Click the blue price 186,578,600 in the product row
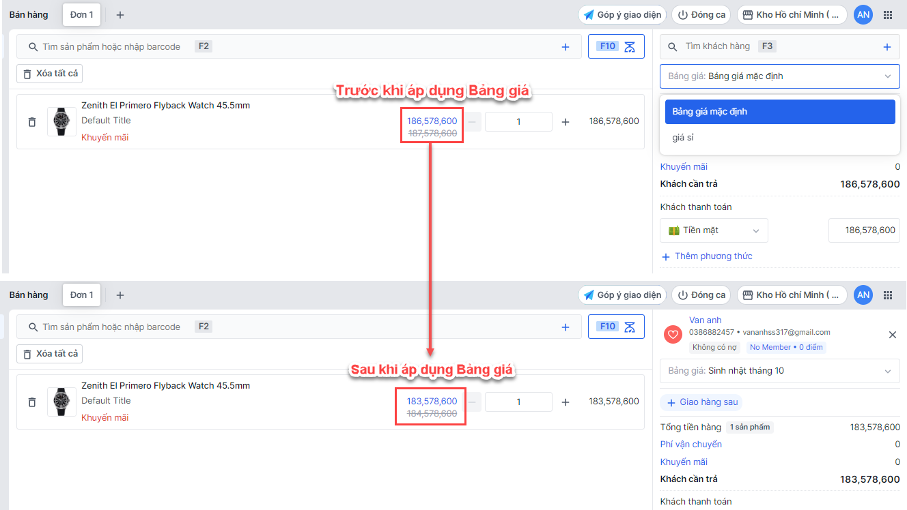Viewport: 907px width, 510px height. [432, 121]
